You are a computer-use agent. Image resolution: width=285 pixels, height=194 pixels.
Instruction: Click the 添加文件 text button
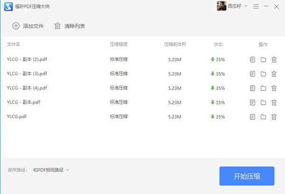pyautogui.click(x=33, y=26)
